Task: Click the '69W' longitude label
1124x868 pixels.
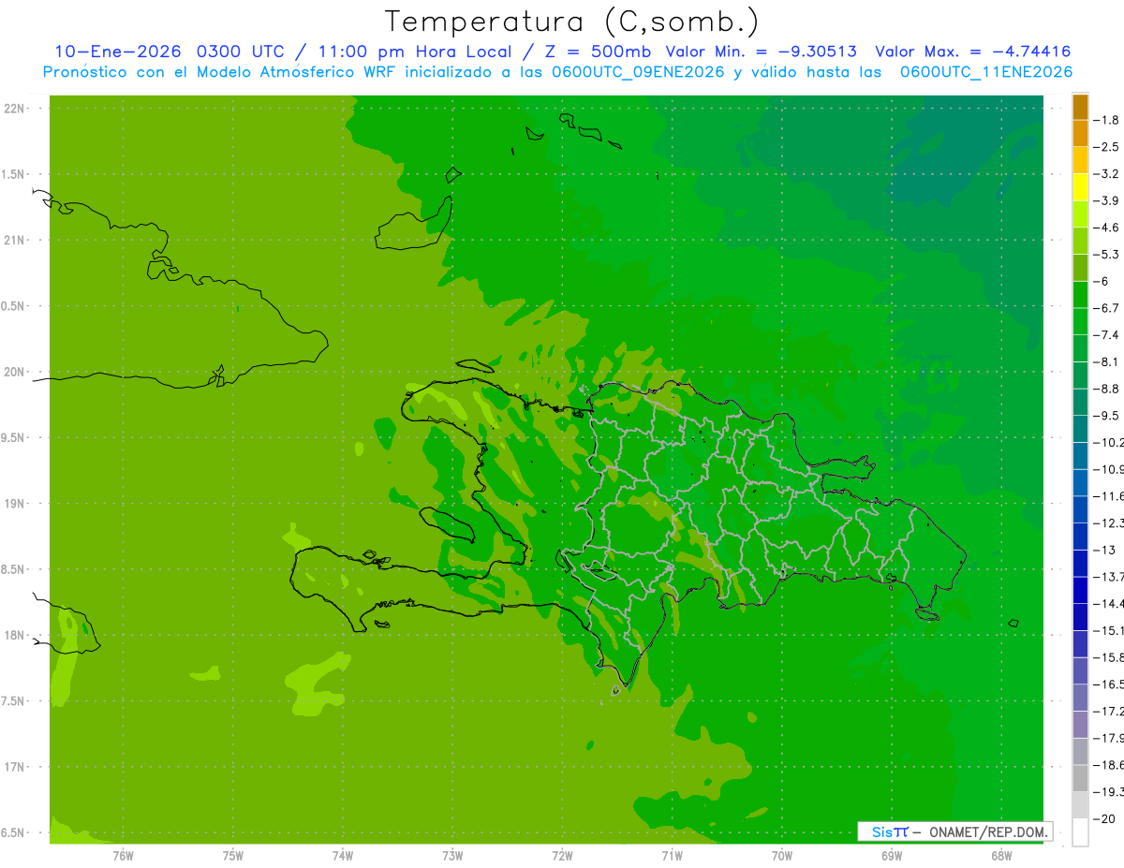Action: 892,855
